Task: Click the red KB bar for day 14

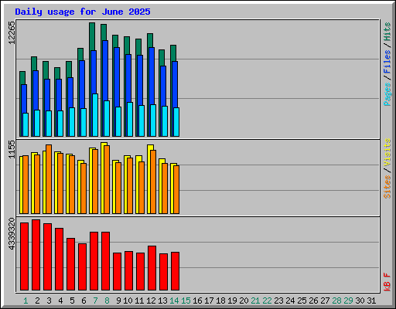Action: [175, 271]
